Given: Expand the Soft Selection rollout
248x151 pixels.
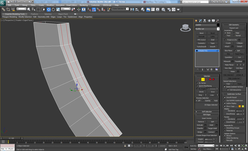Looking at the screenshot, I should (207, 112).
